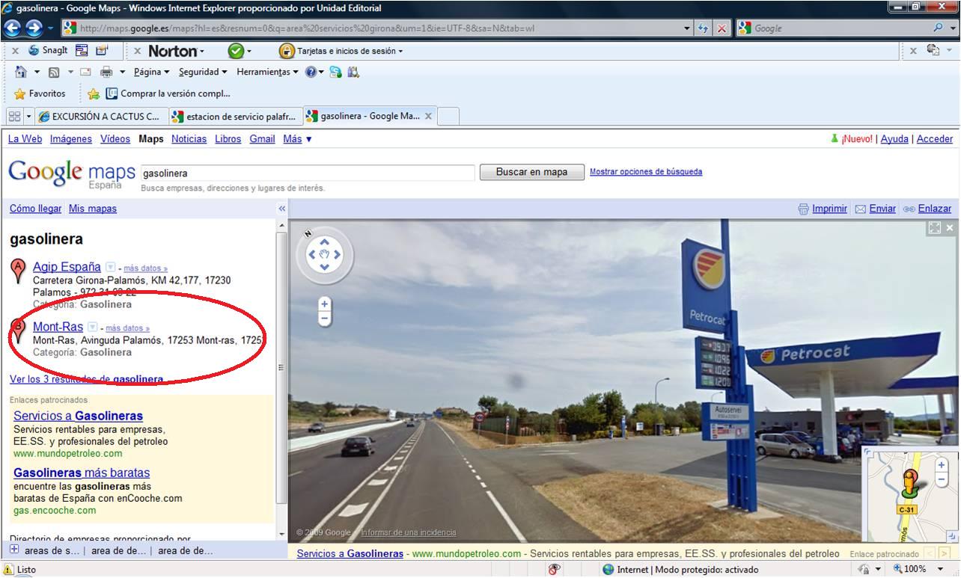This screenshot has width=961, height=578.
Task: Click the RSS feeds icon
Action: (x=54, y=73)
